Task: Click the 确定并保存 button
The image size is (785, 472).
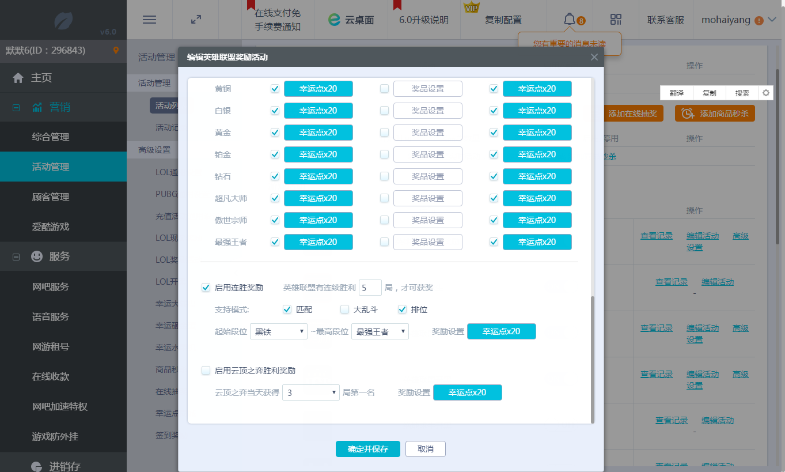Action: [x=368, y=449]
